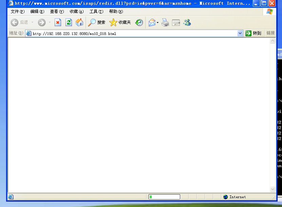Expand the address bar dropdown arrow
The height and width of the screenshot is (207, 282).
[240, 33]
